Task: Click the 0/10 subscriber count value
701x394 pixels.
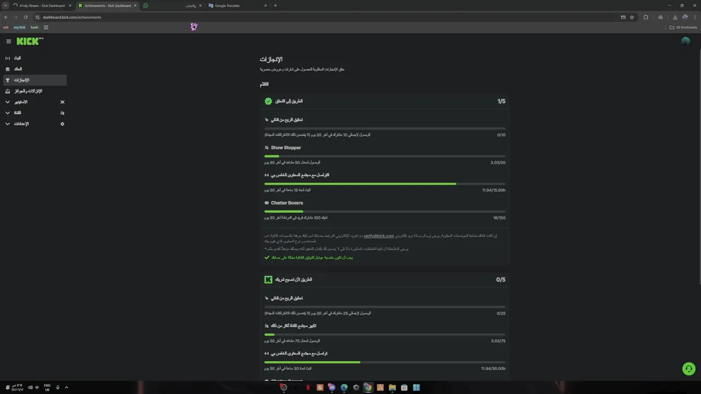Action: coord(501,135)
